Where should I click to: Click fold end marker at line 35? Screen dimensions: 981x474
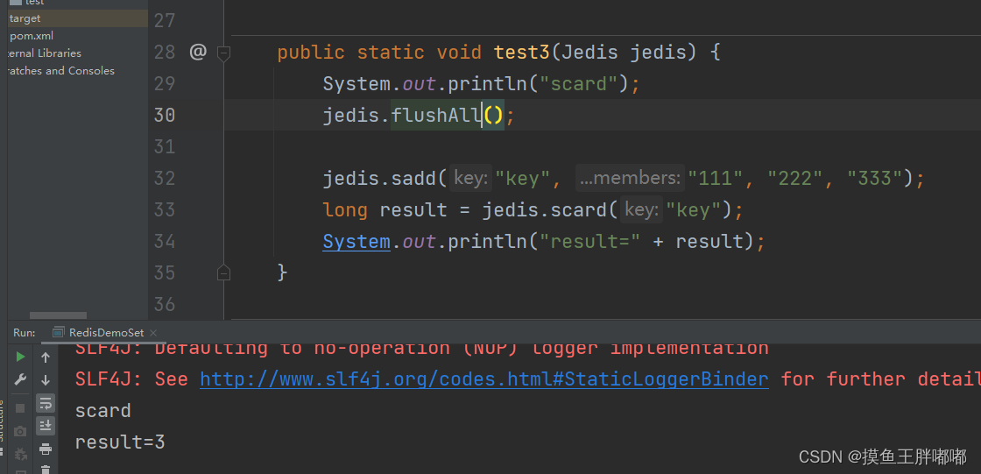click(224, 273)
